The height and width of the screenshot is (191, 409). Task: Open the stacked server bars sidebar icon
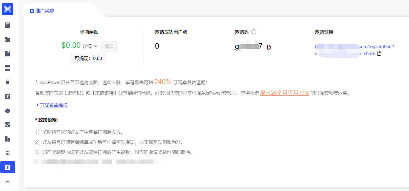point(8,68)
